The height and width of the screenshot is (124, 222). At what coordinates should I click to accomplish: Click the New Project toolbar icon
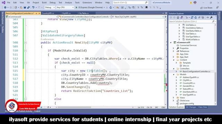[x=16, y=8]
